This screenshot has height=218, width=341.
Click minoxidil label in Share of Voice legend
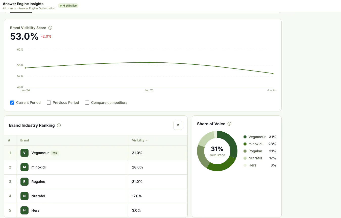coord(256,144)
